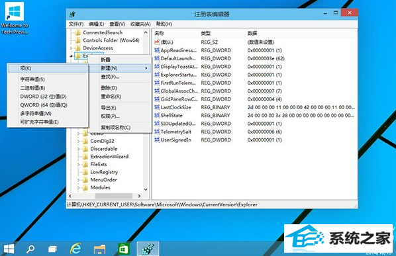Open the Windows Store taskbar icon

(123, 249)
